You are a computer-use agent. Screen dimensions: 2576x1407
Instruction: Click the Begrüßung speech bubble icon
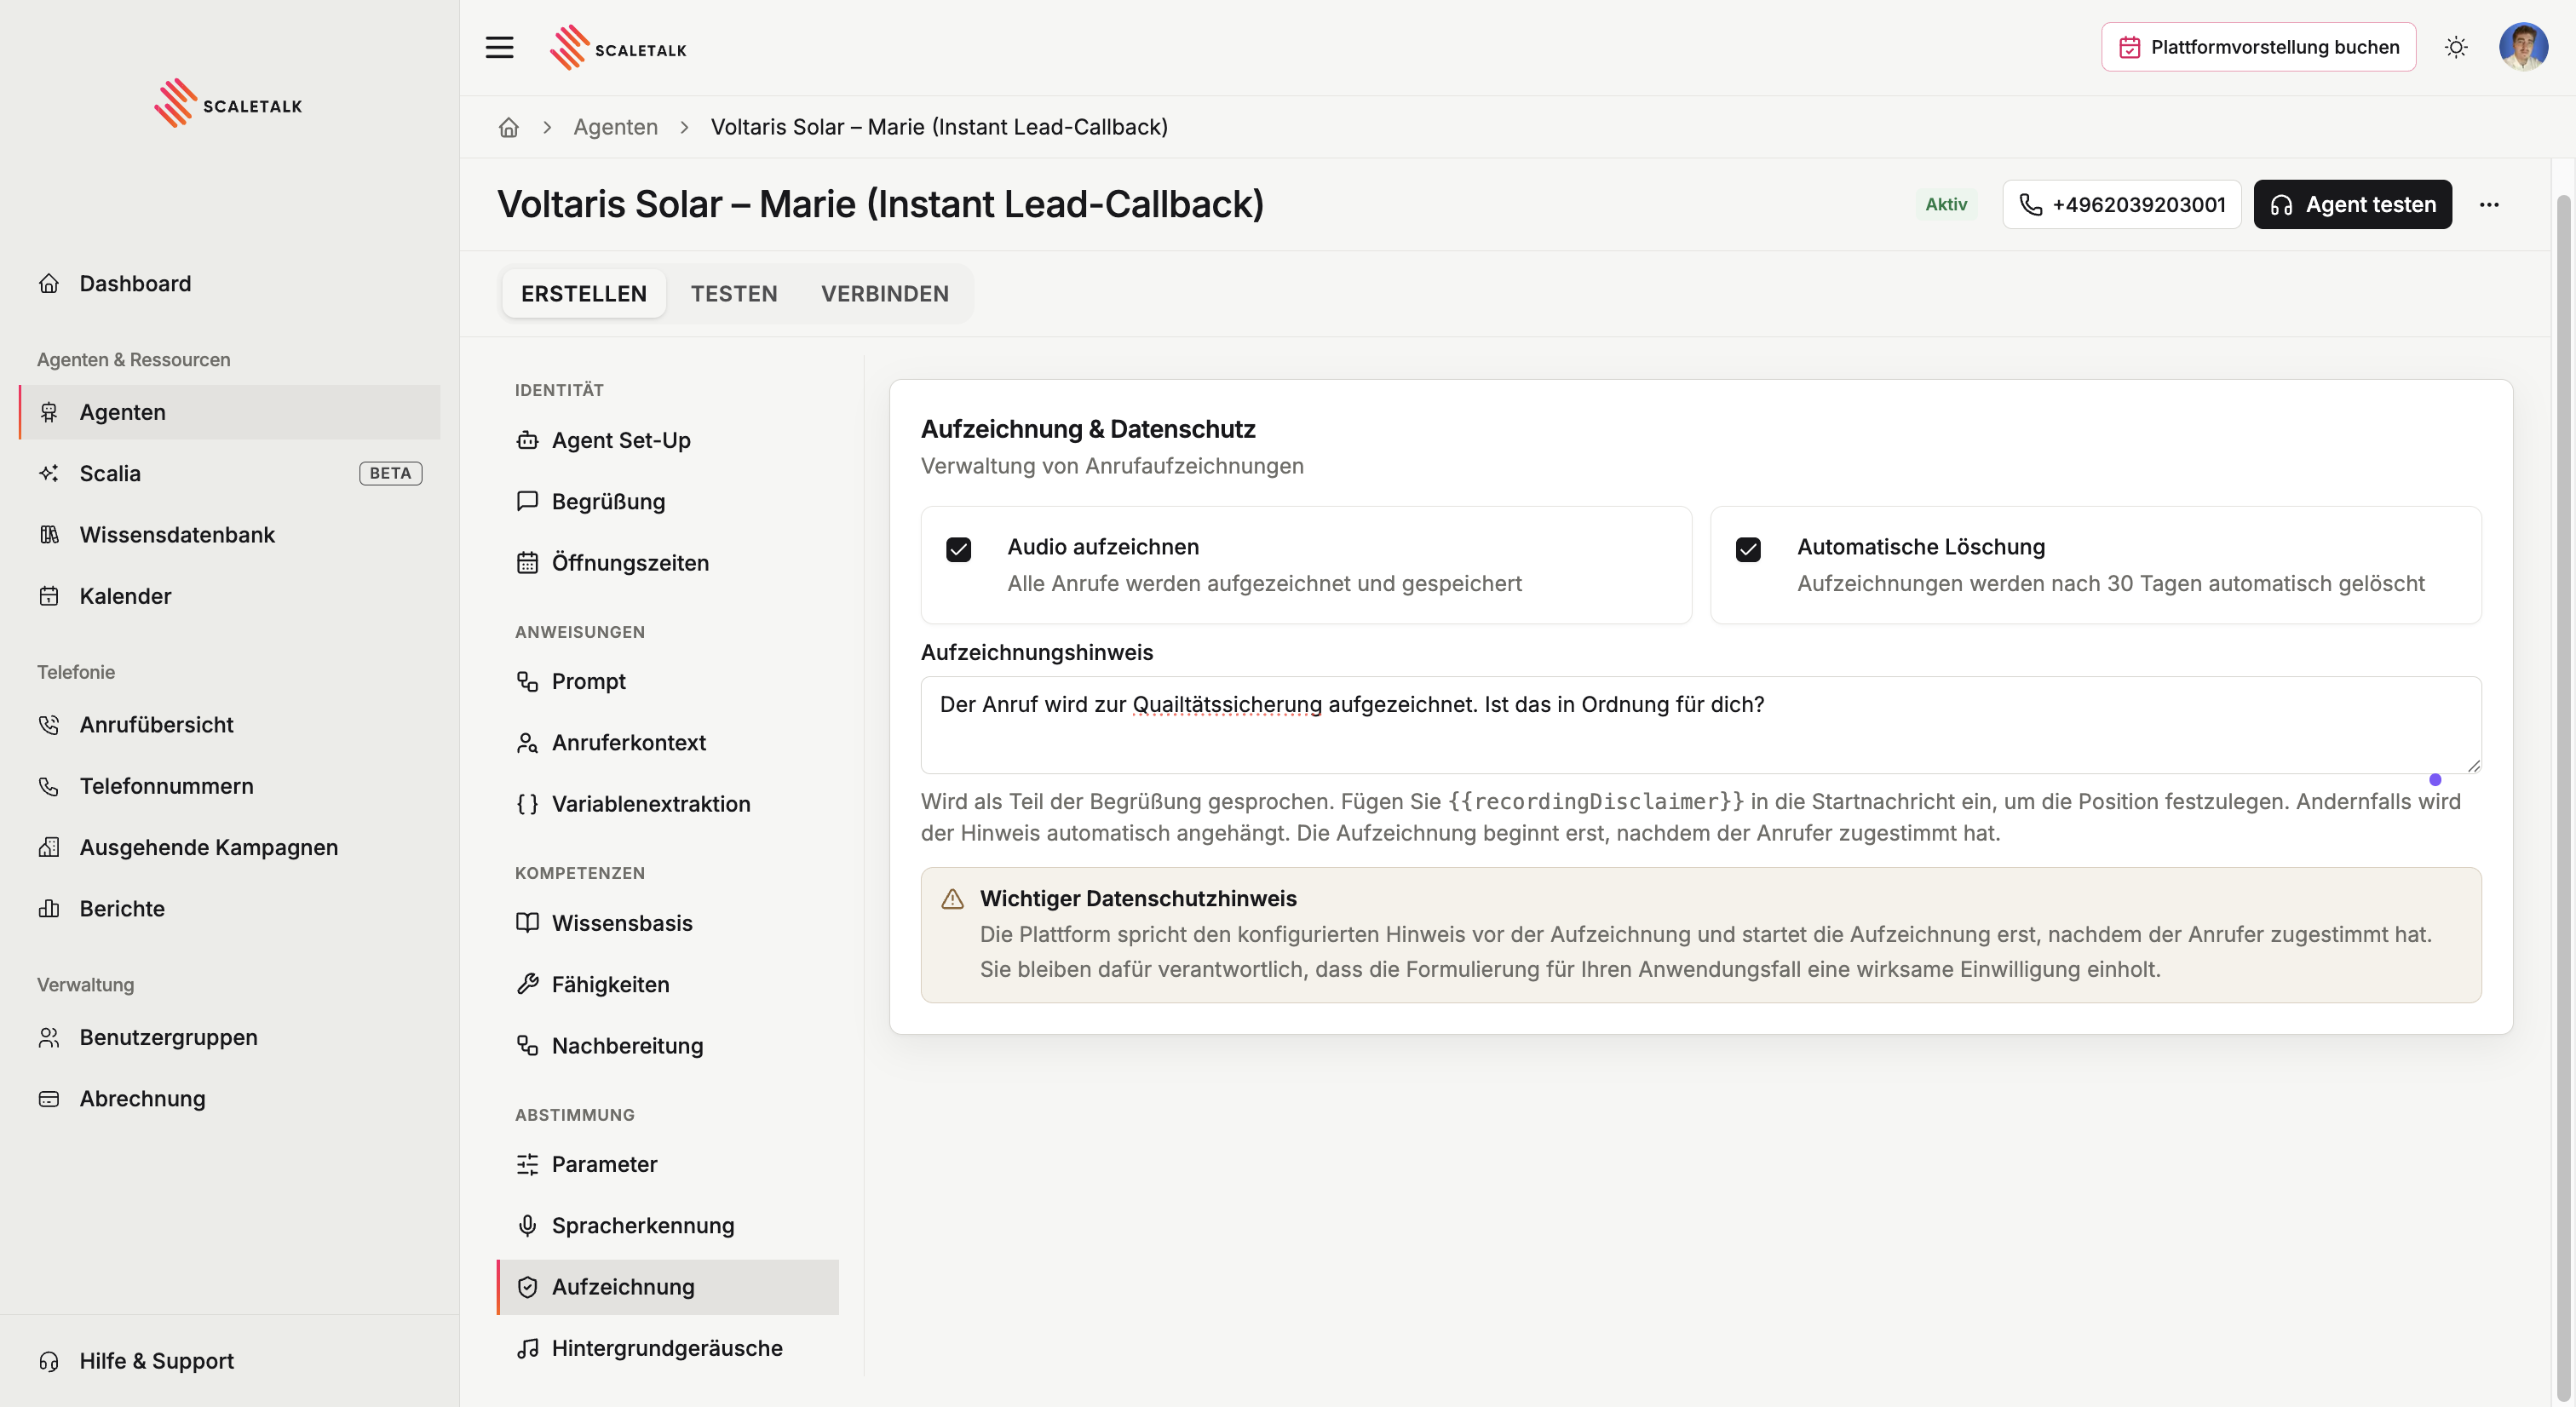coord(527,501)
